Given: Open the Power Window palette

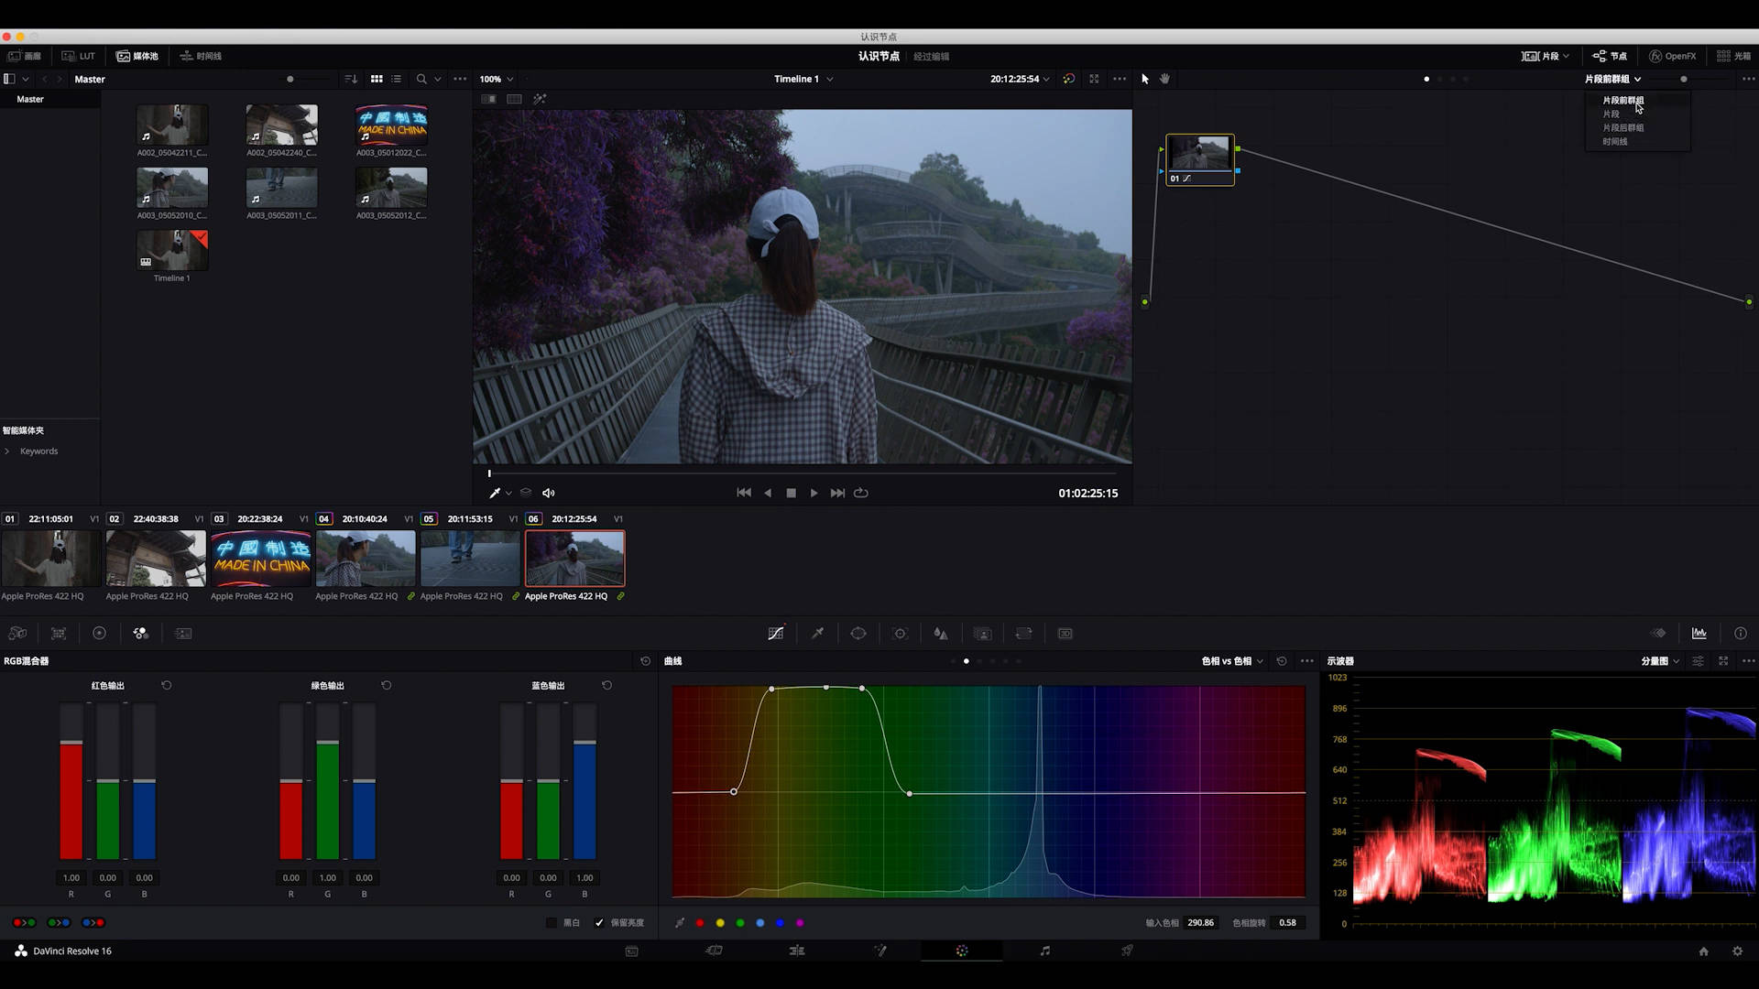Looking at the screenshot, I should click(858, 633).
